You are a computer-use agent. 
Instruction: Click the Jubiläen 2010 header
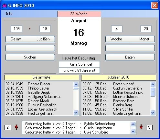[x=119, y=77]
